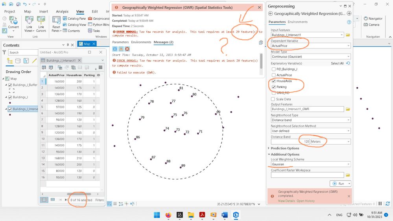Image resolution: width=393 pixels, height=221 pixels.
Task: Reset explanatory variables toggle arrow icon
Action: [348, 63]
